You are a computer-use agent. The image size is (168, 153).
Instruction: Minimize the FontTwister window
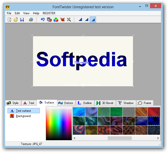(x=140, y=6)
